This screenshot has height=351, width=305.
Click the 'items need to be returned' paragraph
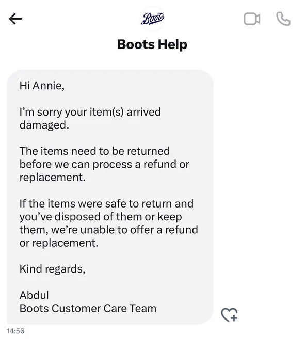104,164
